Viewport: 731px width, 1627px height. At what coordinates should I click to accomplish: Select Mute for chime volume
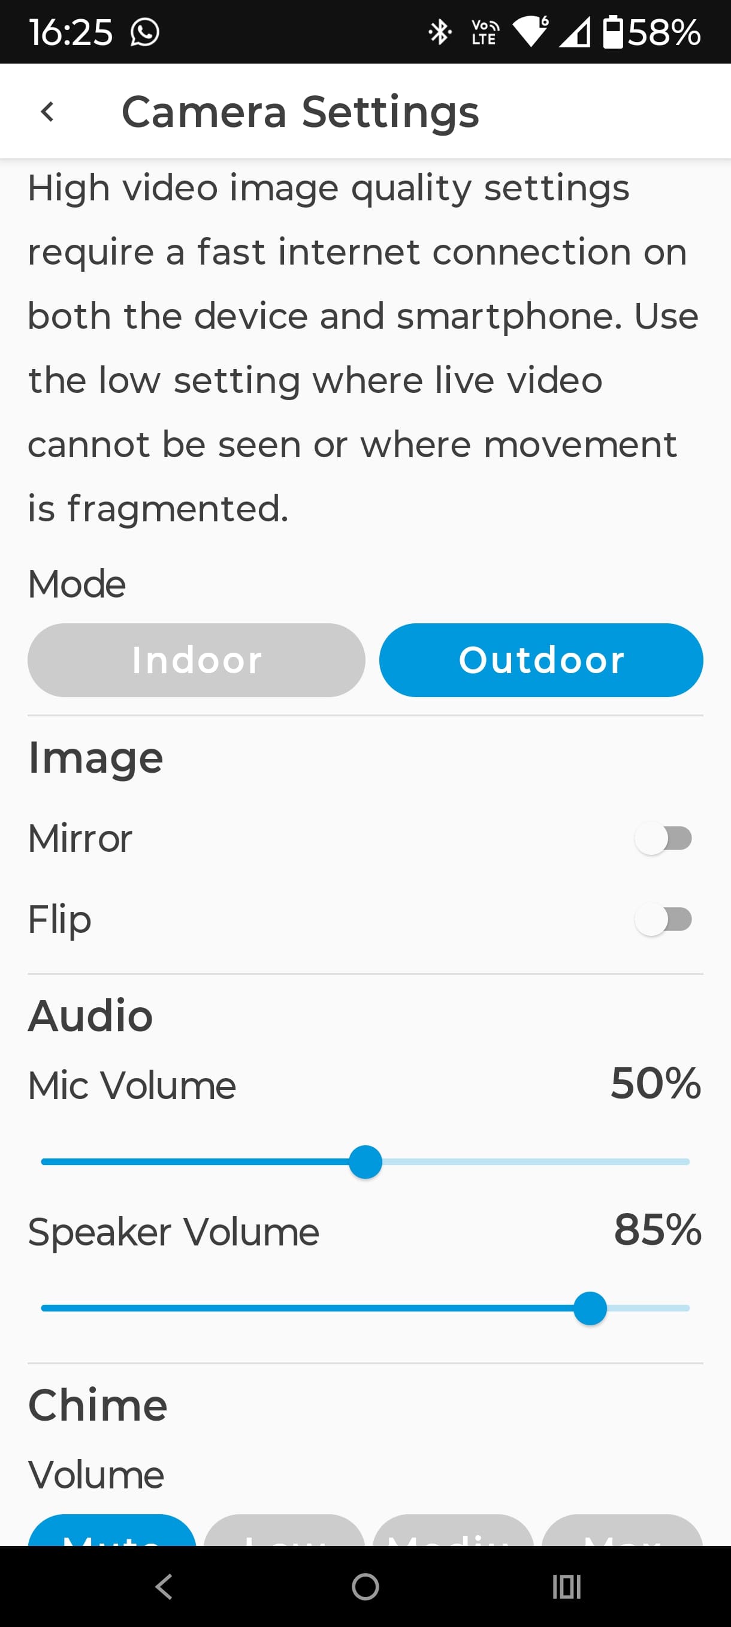tap(112, 1532)
